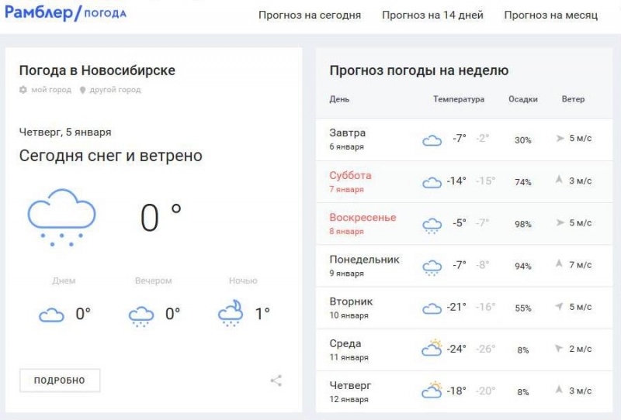Click the share icon in the weather card
This screenshot has width=621, height=420.
276,380
